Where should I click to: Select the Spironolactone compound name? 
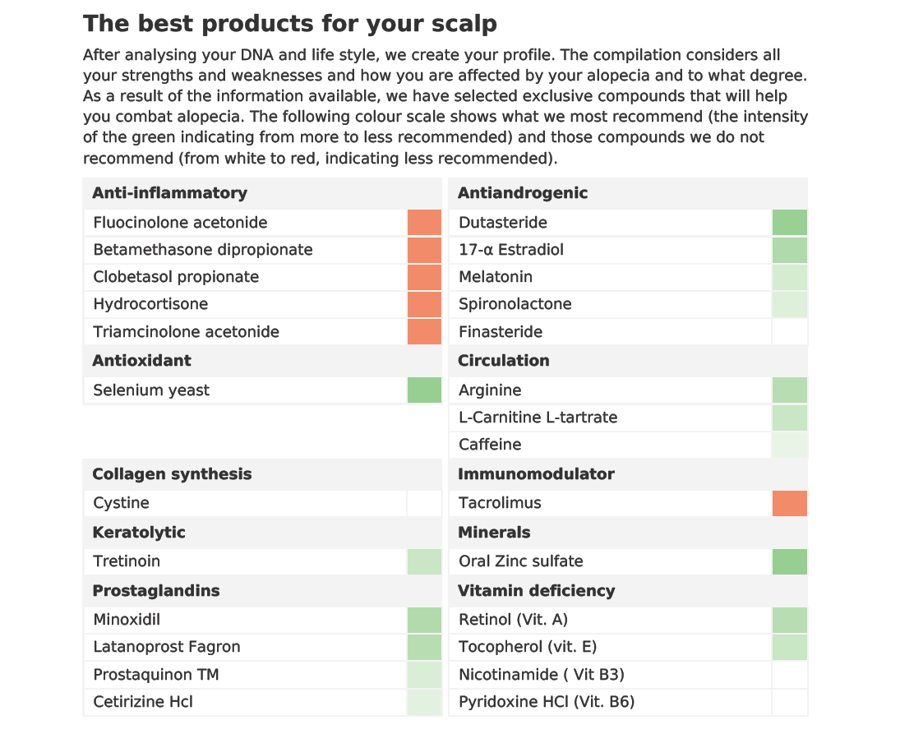click(x=515, y=304)
